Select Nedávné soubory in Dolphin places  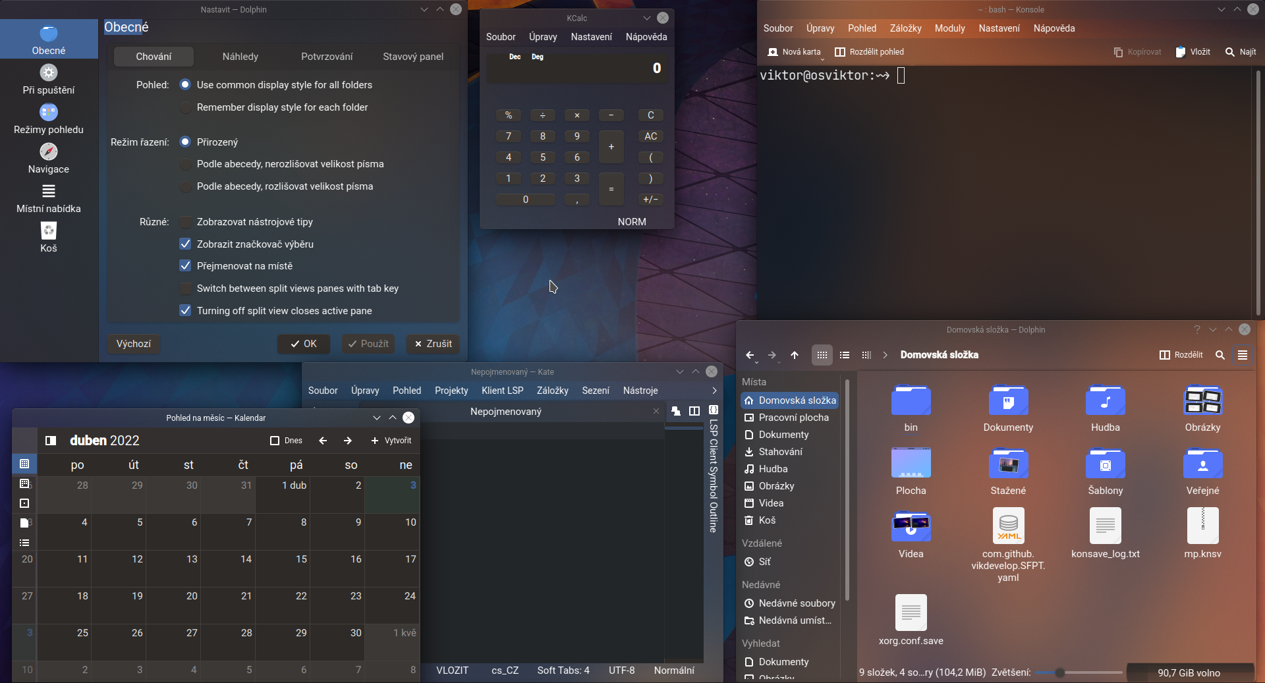(x=789, y=603)
